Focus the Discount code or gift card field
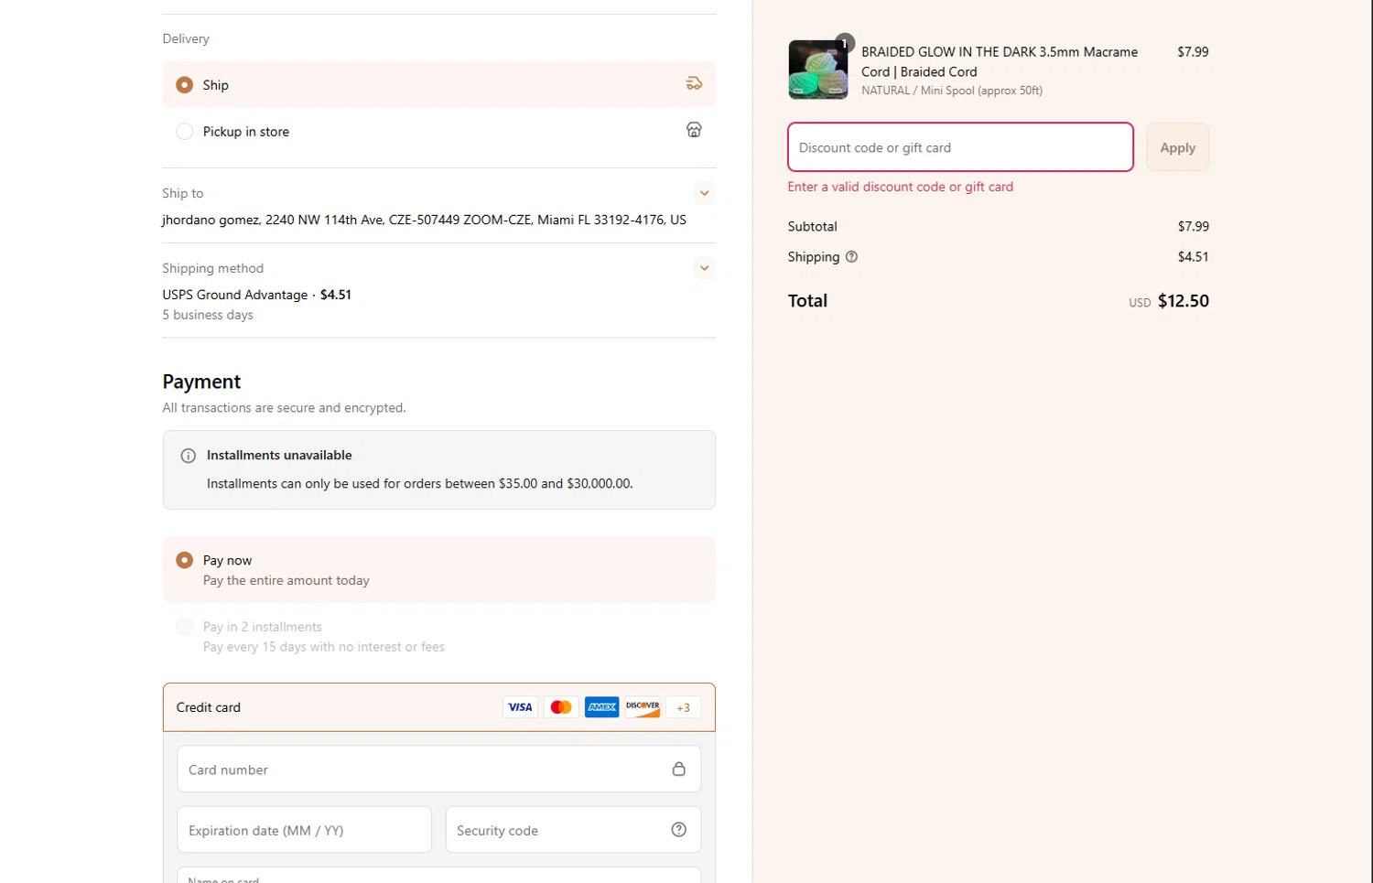Screen dimensions: 1373x883 click(x=960, y=147)
